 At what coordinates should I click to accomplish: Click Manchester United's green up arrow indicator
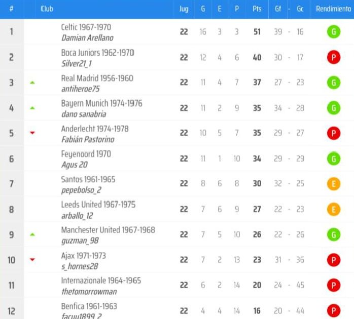tap(32, 234)
